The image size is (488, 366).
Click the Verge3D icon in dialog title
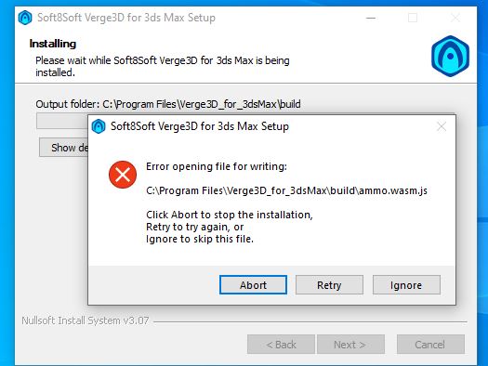pyautogui.click(x=99, y=126)
